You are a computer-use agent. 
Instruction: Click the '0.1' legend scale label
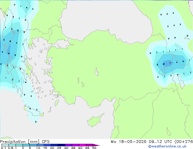point(3,148)
